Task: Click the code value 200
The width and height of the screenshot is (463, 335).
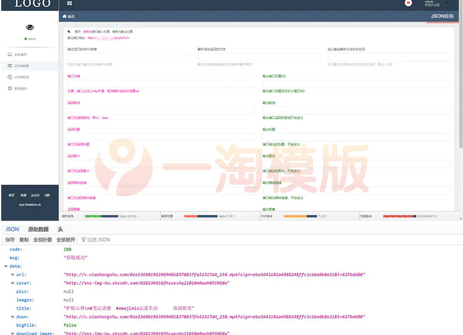Action: (x=67, y=250)
